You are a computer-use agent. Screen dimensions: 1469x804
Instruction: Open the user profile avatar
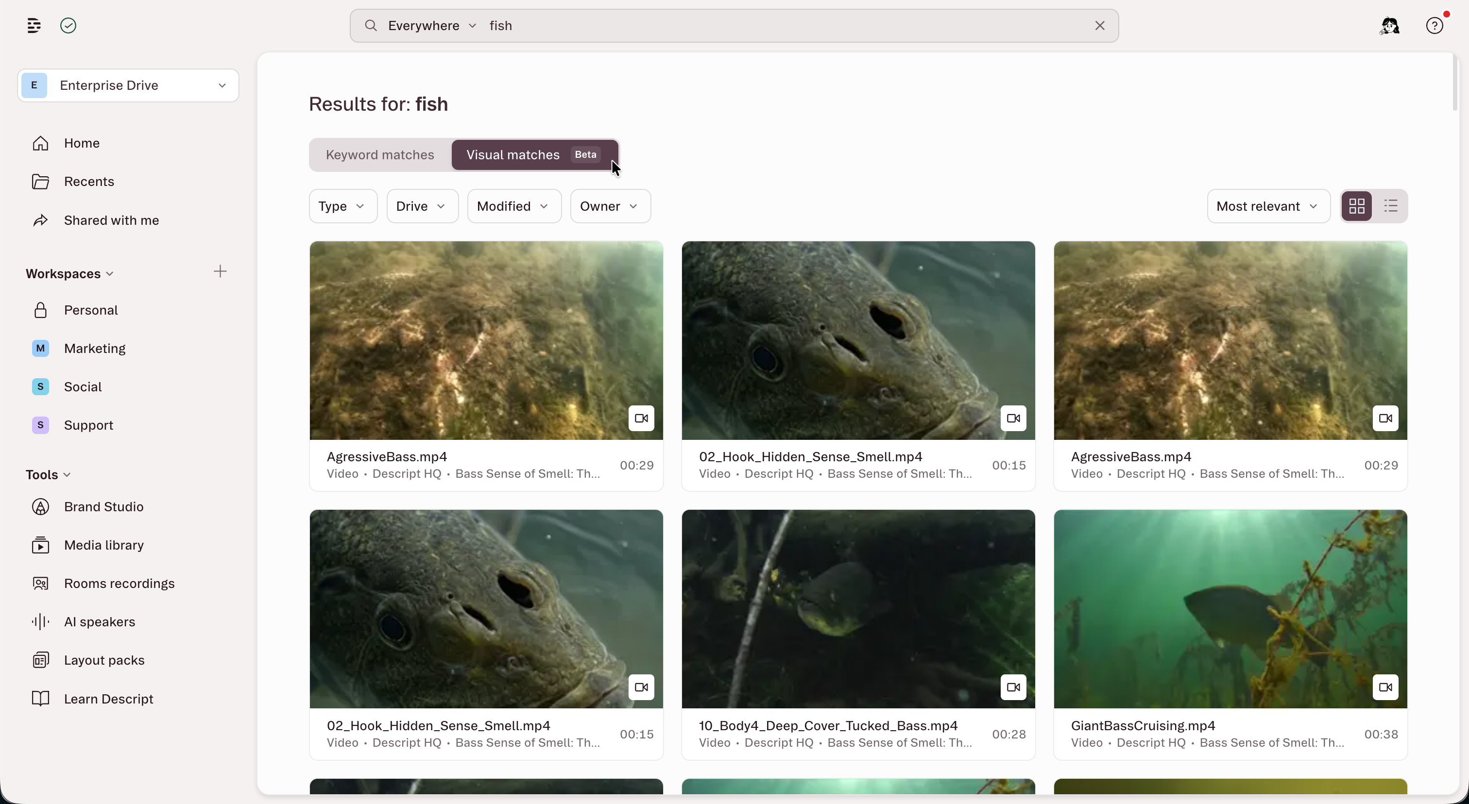coord(1390,26)
